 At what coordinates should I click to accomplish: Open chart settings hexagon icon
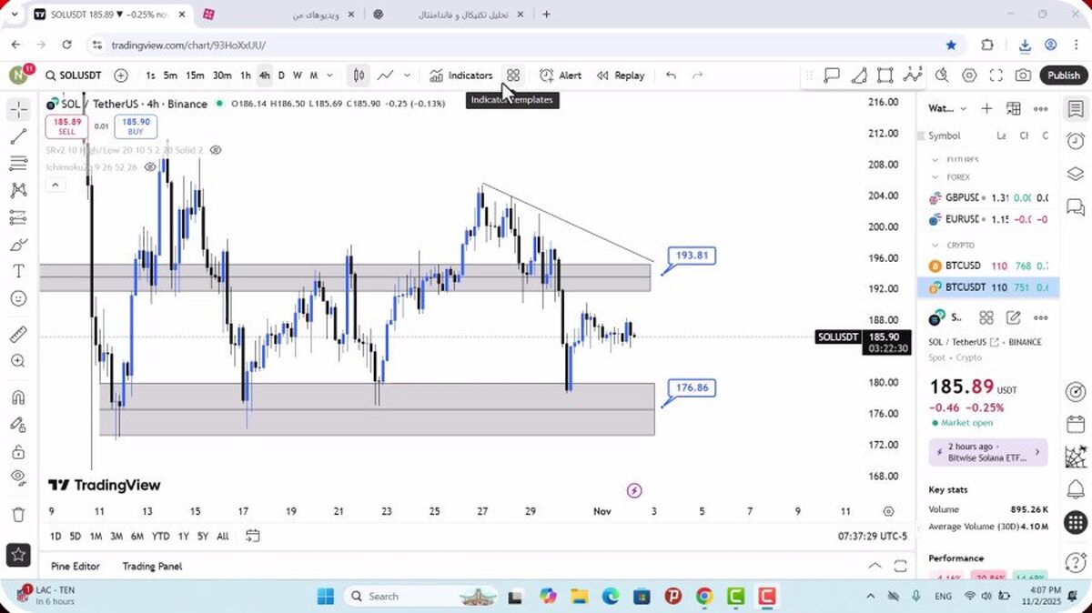pyautogui.click(x=969, y=75)
